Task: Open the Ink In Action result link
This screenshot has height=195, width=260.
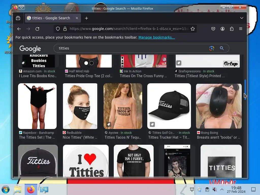Action: click(x=143, y=76)
